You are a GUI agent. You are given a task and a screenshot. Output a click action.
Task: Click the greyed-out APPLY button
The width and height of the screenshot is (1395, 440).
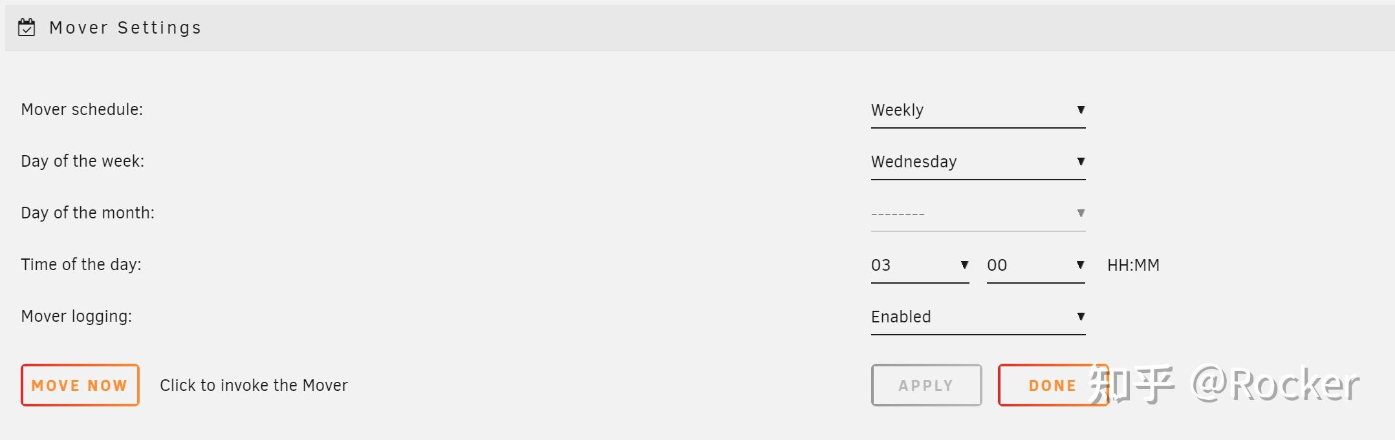[x=925, y=385]
